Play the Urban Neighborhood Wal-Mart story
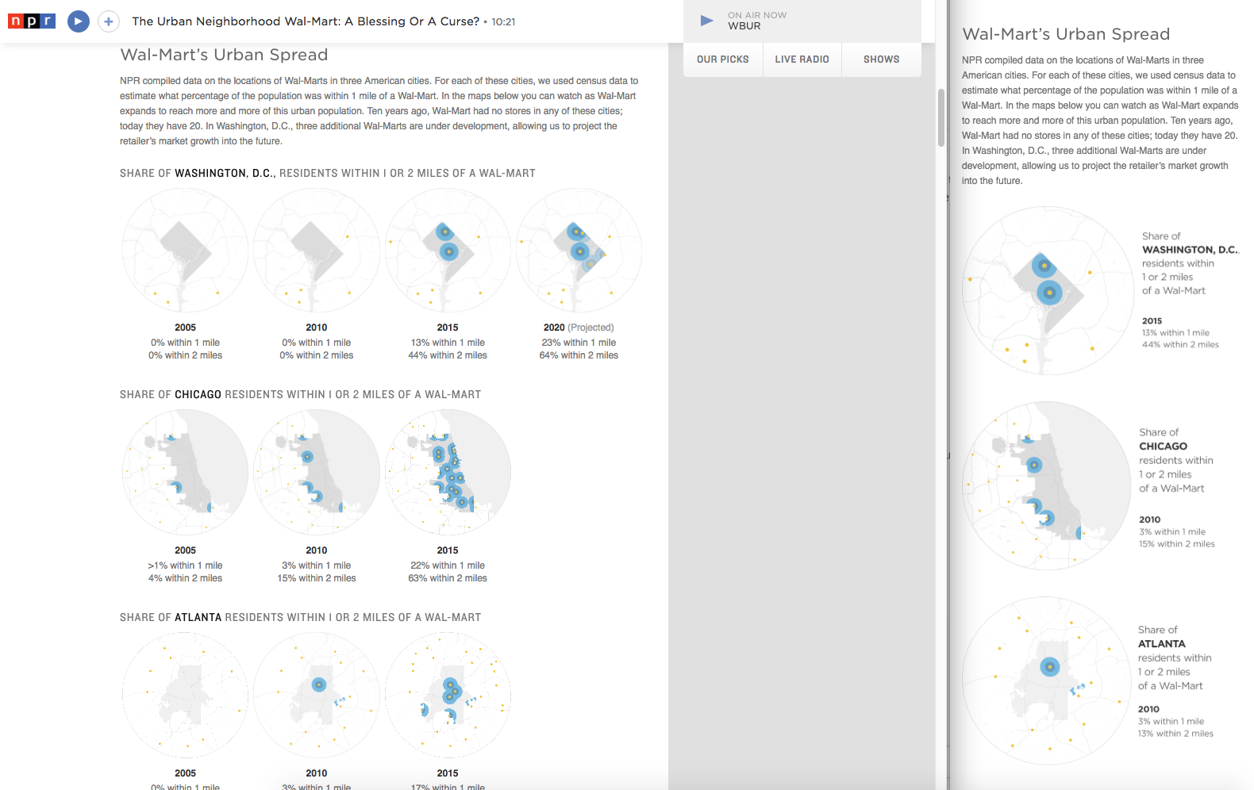Screen dimensions: 1254x790 click(x=78, y=21)
